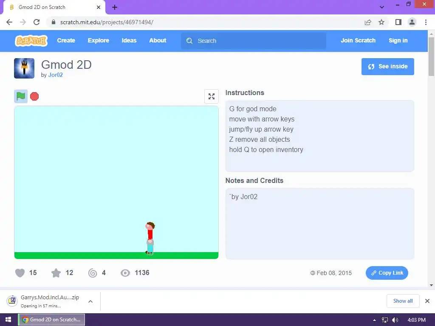Click the browser forward arrow
435x326 pixels.
pos(23,22)
